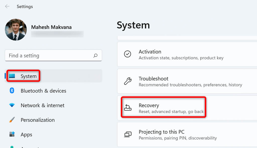Go to Bluetooth & devices settings

pos(43,91)
